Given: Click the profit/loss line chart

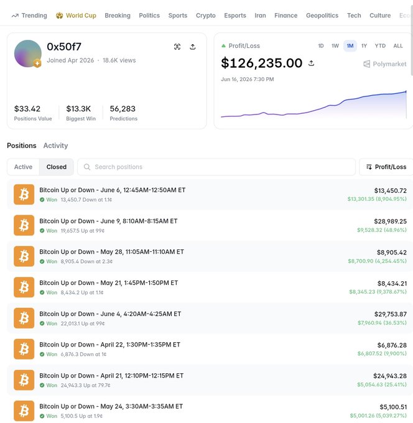Looking at the screenshot, I should [313, 105].
